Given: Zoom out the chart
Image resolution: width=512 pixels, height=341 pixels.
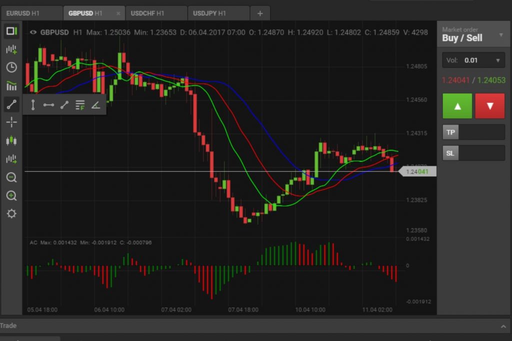Looking at the screenshot, I should pos(11,177).
